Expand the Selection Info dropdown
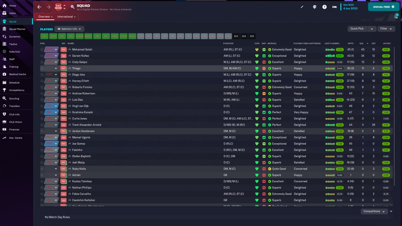Screen dimensions: 402x226 click(69, 29)
